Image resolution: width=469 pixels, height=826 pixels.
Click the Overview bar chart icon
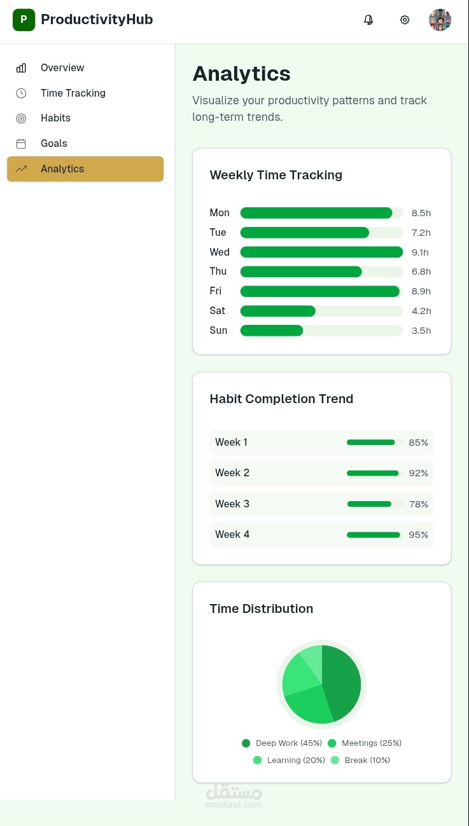(x=22, y=68)
